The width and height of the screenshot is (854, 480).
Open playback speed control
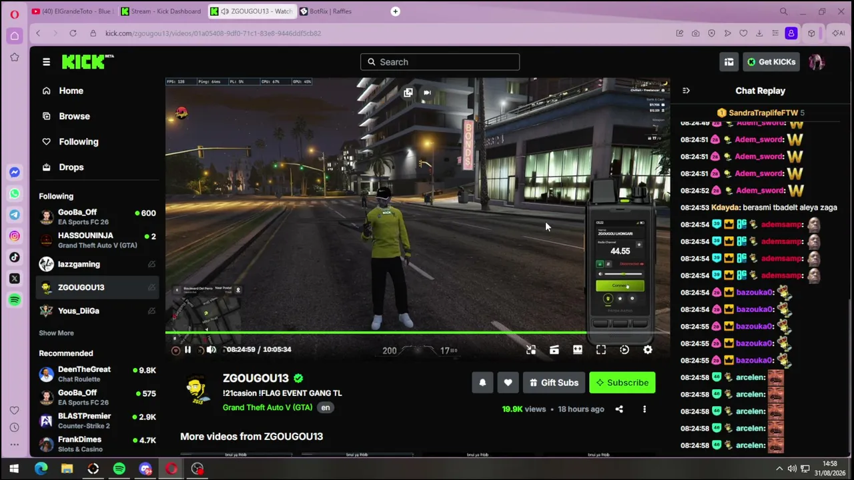point(624,349)
